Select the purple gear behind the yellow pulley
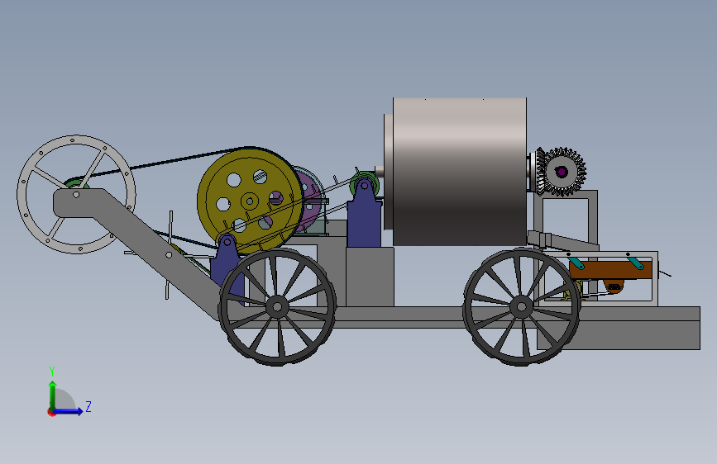 [x=309, y=201]
